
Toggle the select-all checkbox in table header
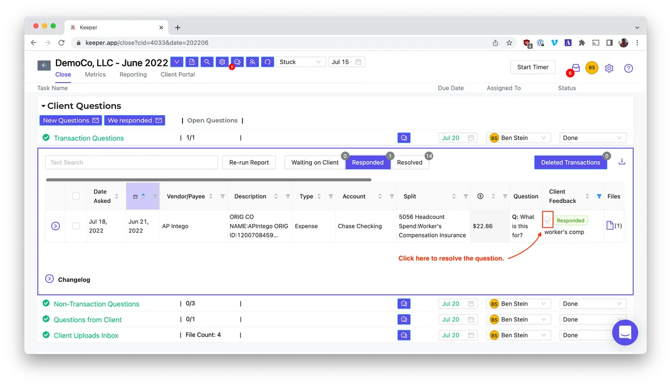76,196
